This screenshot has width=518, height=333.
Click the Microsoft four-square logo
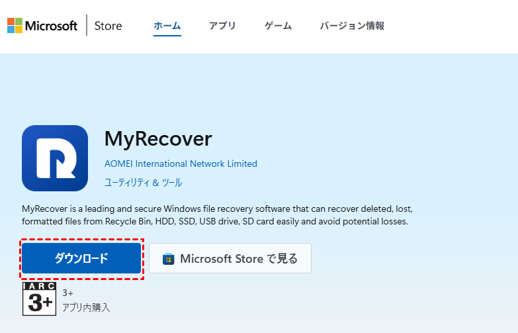pos(15,26)
